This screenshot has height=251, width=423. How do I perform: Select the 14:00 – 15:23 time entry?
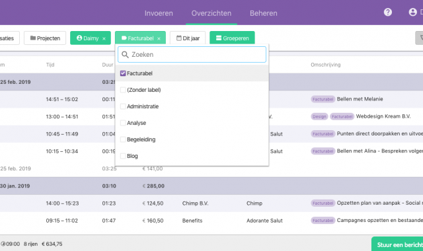tap(62, 203)
